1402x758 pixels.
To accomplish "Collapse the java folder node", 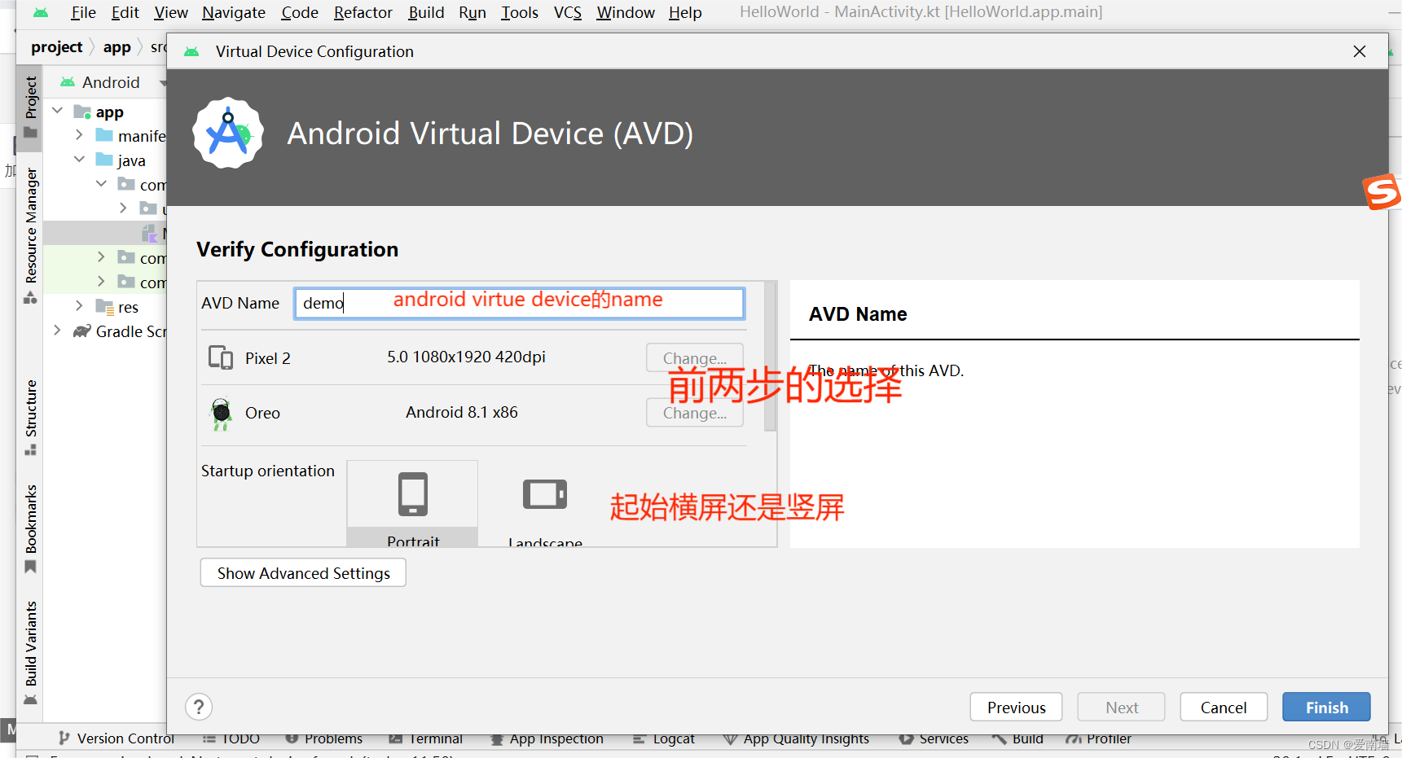I will click(x=79, y=160).
